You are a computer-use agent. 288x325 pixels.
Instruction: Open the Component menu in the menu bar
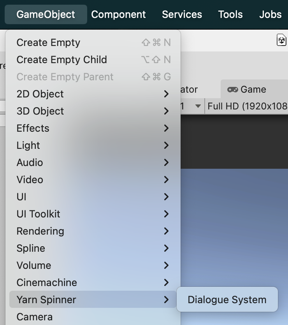point(118,14)
